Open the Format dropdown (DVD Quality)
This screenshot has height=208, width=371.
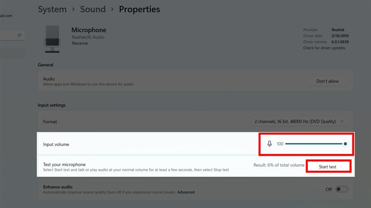299,122
